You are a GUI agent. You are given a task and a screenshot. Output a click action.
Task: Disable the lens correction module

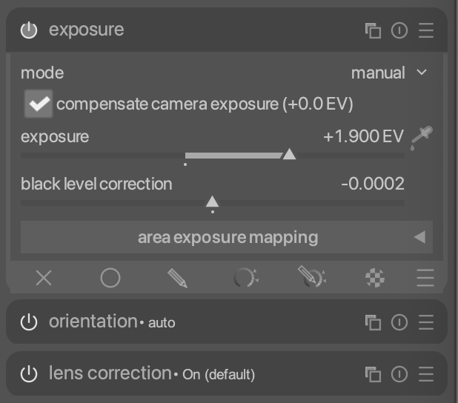29,374
